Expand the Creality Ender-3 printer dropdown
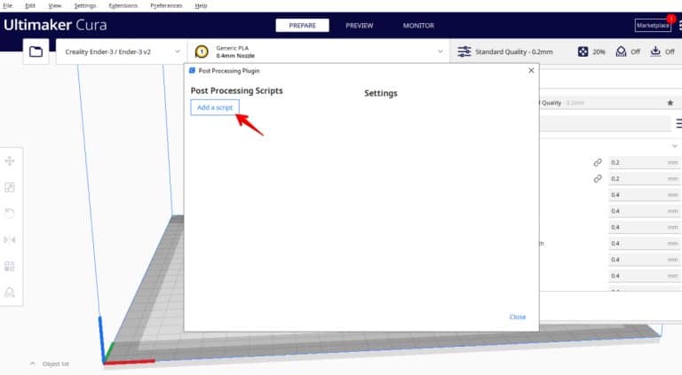 coord(121,51)
